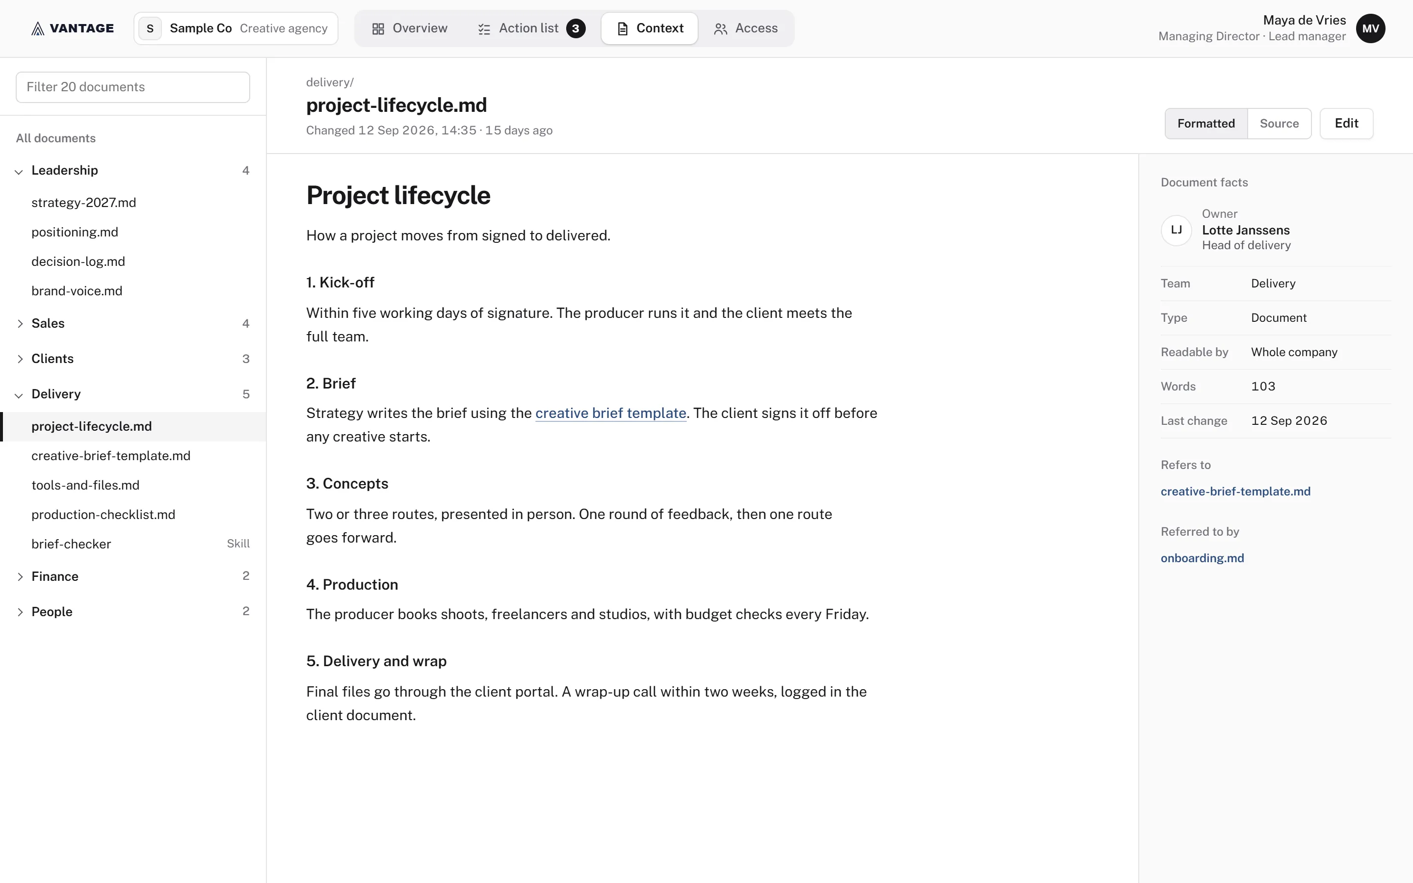The height and width of the screenshot is (883, 1413).
Task: Click the Overview grid icon
Action: click(378, 28)
